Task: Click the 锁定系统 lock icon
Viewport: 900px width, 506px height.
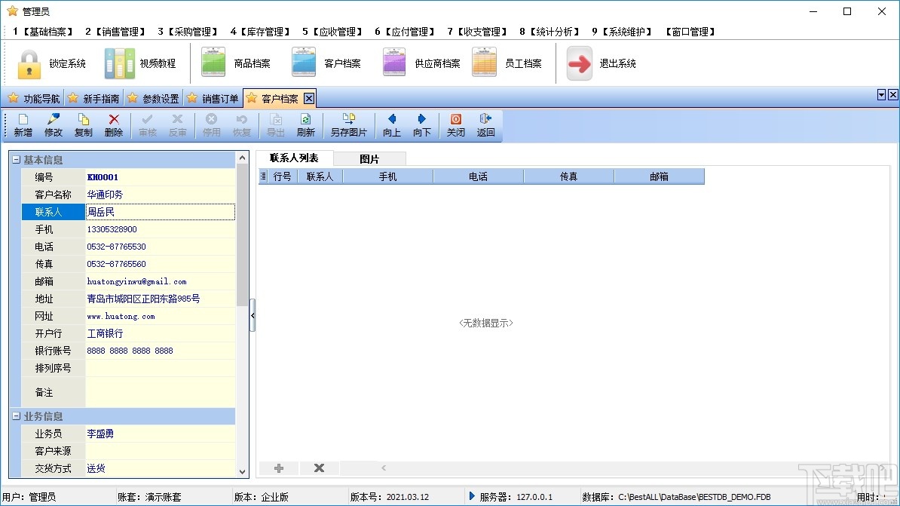Action: [29, 63]
